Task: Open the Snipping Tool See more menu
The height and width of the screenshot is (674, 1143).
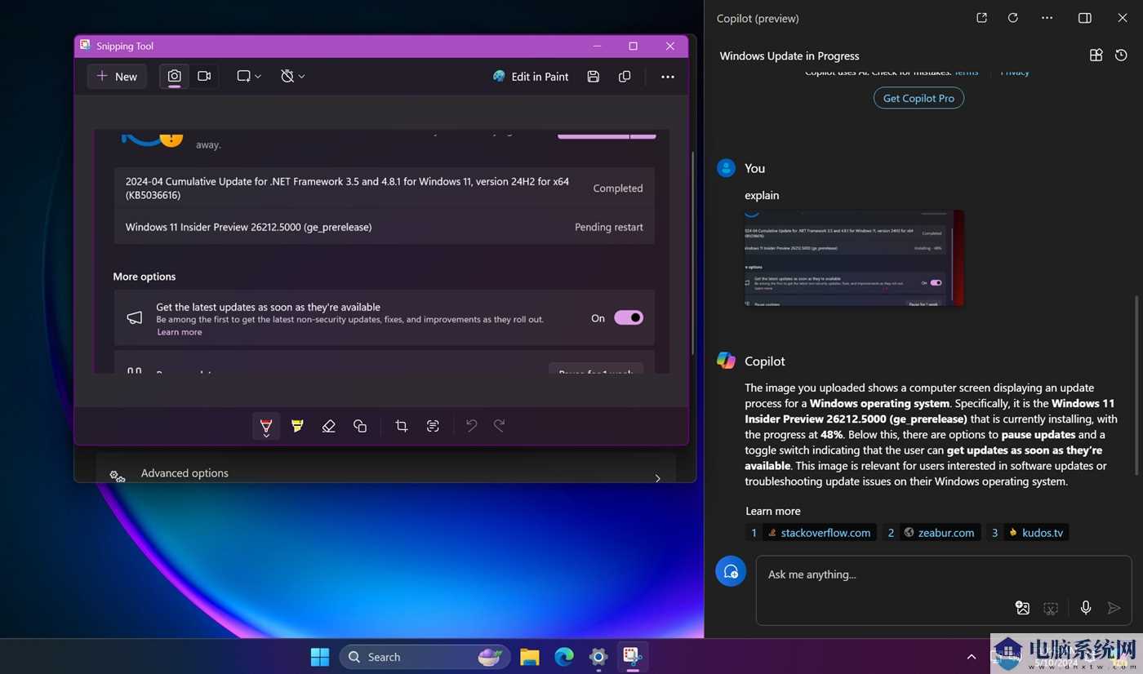Action: pos(668,76)
